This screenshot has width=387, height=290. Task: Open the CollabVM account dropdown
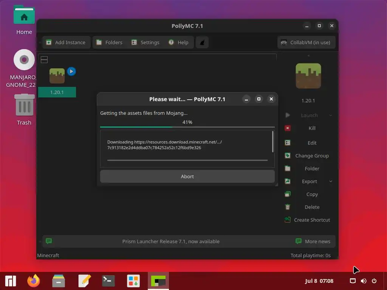coord(306,42)
